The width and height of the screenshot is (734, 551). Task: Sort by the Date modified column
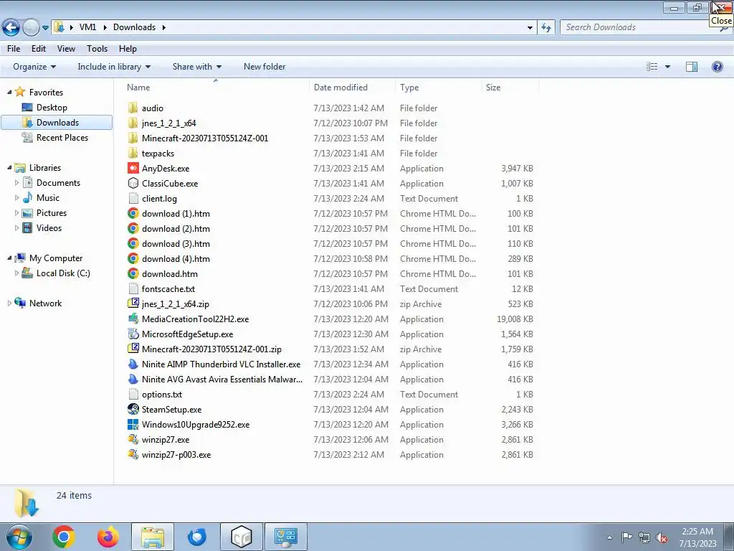click(x=352, y=87)
